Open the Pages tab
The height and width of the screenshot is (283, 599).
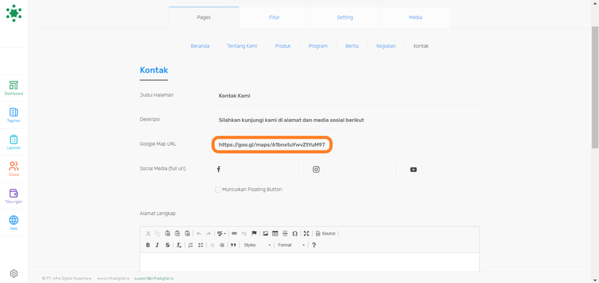(204, 17)
